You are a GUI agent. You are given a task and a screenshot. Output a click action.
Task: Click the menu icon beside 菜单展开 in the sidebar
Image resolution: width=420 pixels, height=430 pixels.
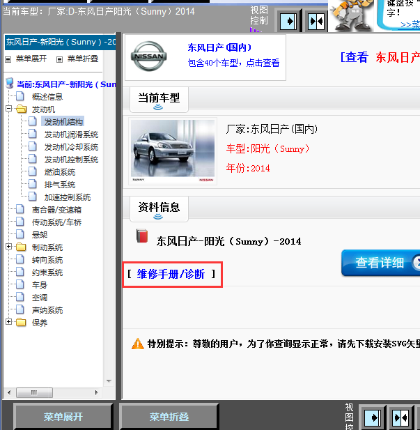pos(8,59)
